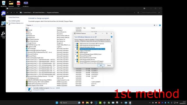Enable the Legacy Components checkbox

[x=77, y=51]
